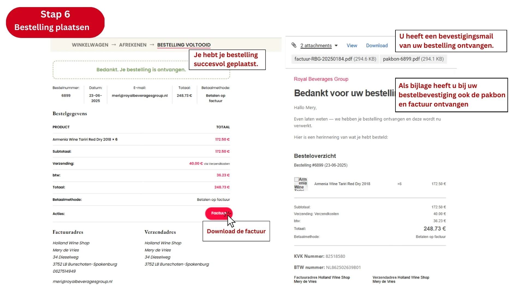Click the email address under Factuuradres
The image size is (524, 295).
[82, 281]
